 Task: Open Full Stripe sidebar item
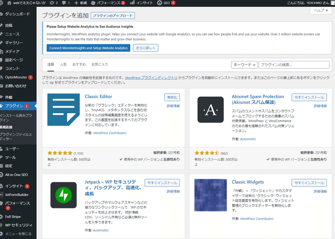tap(13, 216)
